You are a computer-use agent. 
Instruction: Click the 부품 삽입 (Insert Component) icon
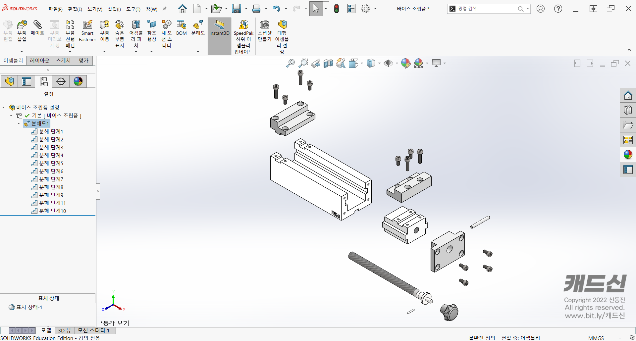click(22, 31)
